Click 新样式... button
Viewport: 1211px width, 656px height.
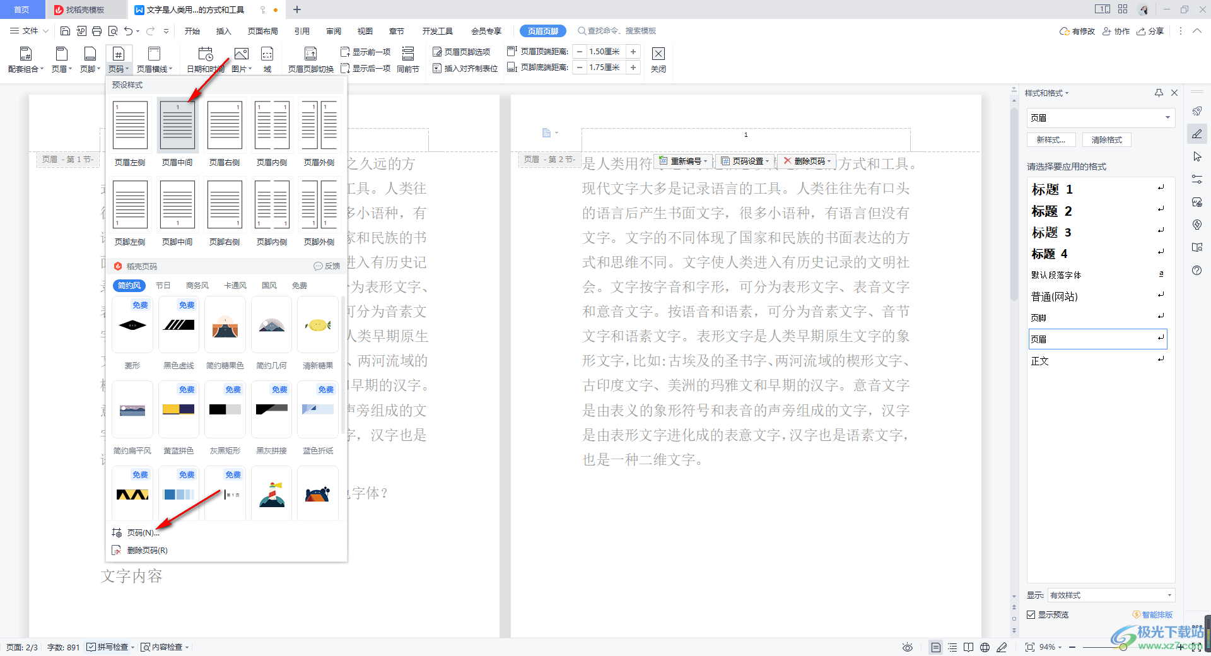pos(1051,140)
